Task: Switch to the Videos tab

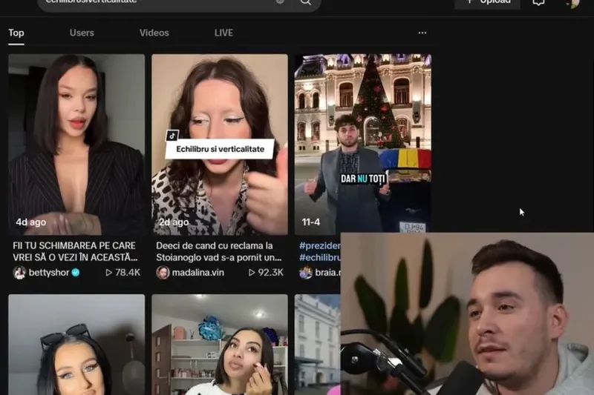Action: (x=154, y=33)
